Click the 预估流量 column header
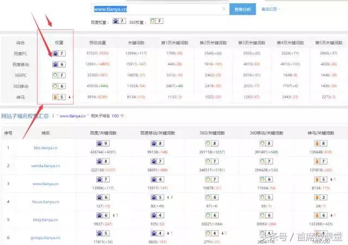Image resolution: width=348 pixels, height=245 pixels. click(x=98, y=42)
